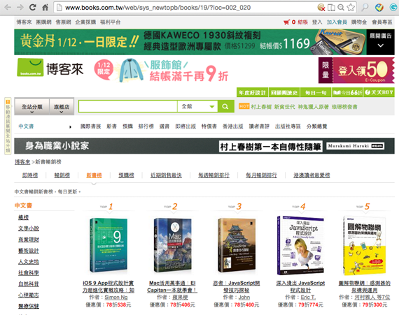Open the 全站分類 dropdown
399x315 pixels.
click(x=32, y=107)
